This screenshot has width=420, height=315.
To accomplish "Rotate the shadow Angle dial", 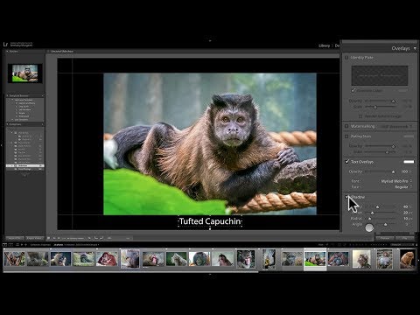I will [369, 227].
